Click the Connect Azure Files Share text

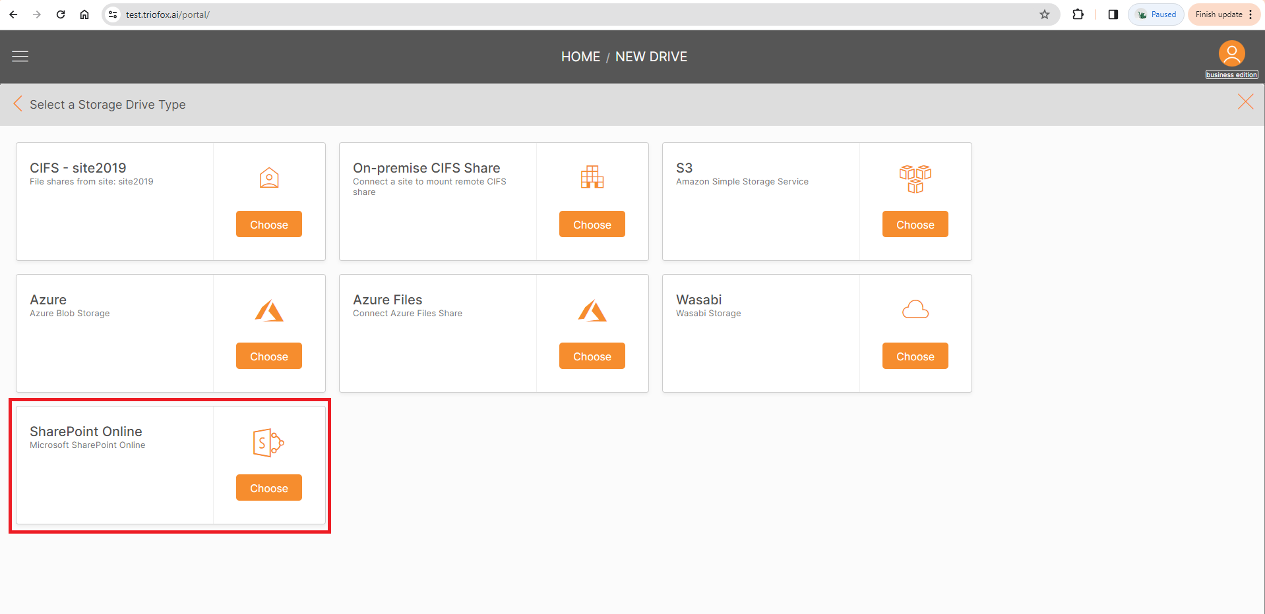coord(408,314)
